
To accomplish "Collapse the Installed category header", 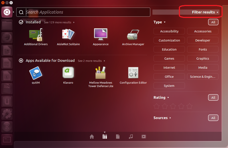I will (x=30, y=22).
